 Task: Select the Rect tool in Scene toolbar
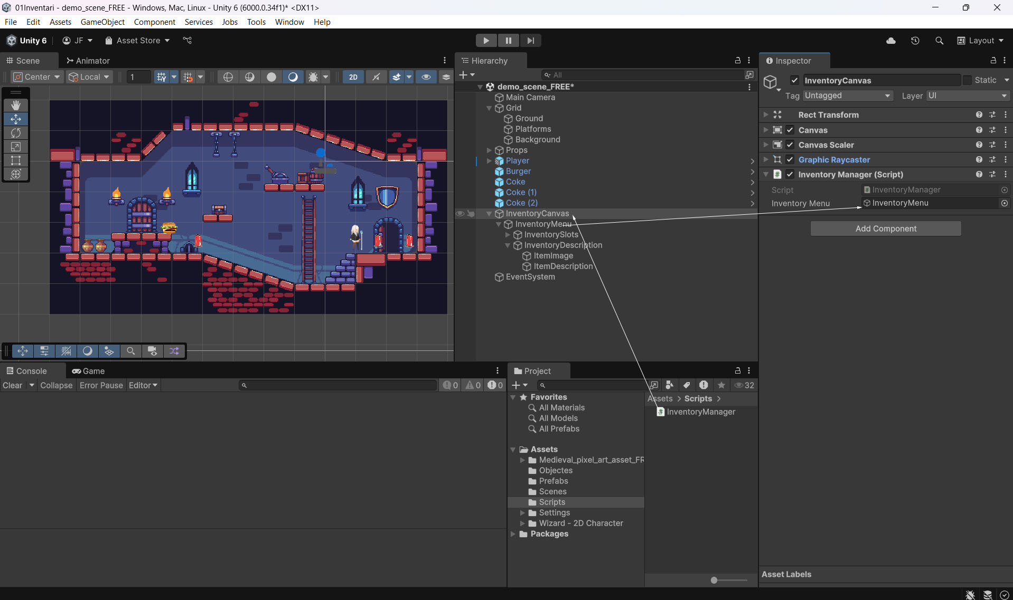(x=16, y=160)
